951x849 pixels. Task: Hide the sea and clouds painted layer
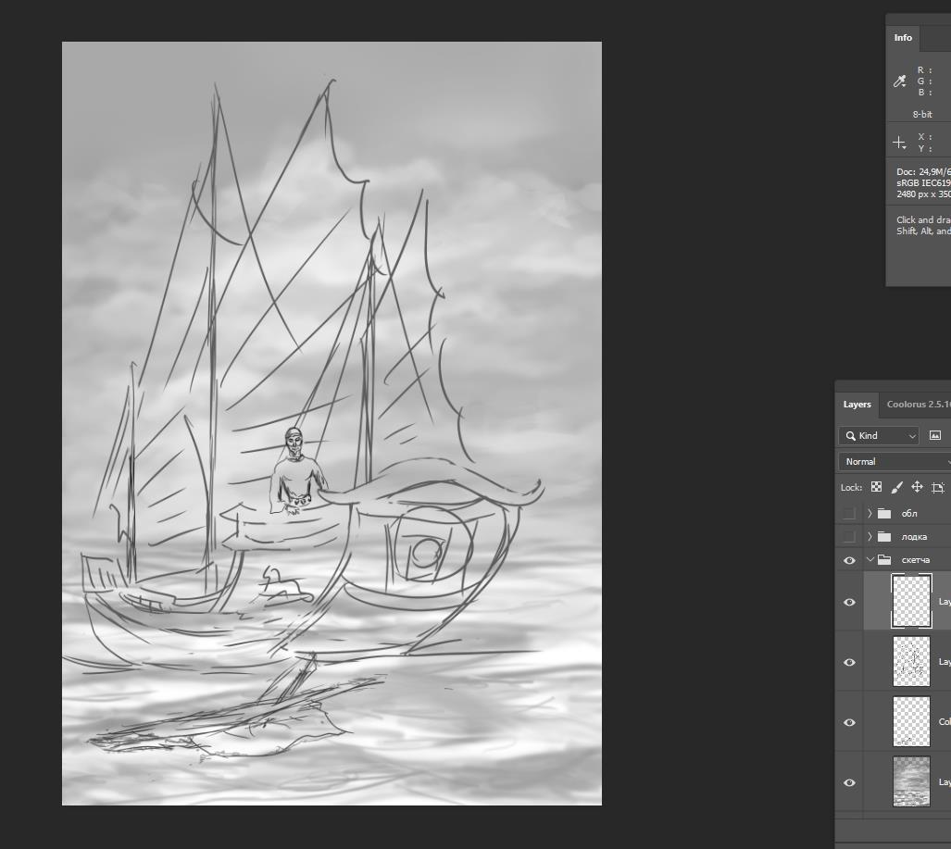[x=849, y=782]
